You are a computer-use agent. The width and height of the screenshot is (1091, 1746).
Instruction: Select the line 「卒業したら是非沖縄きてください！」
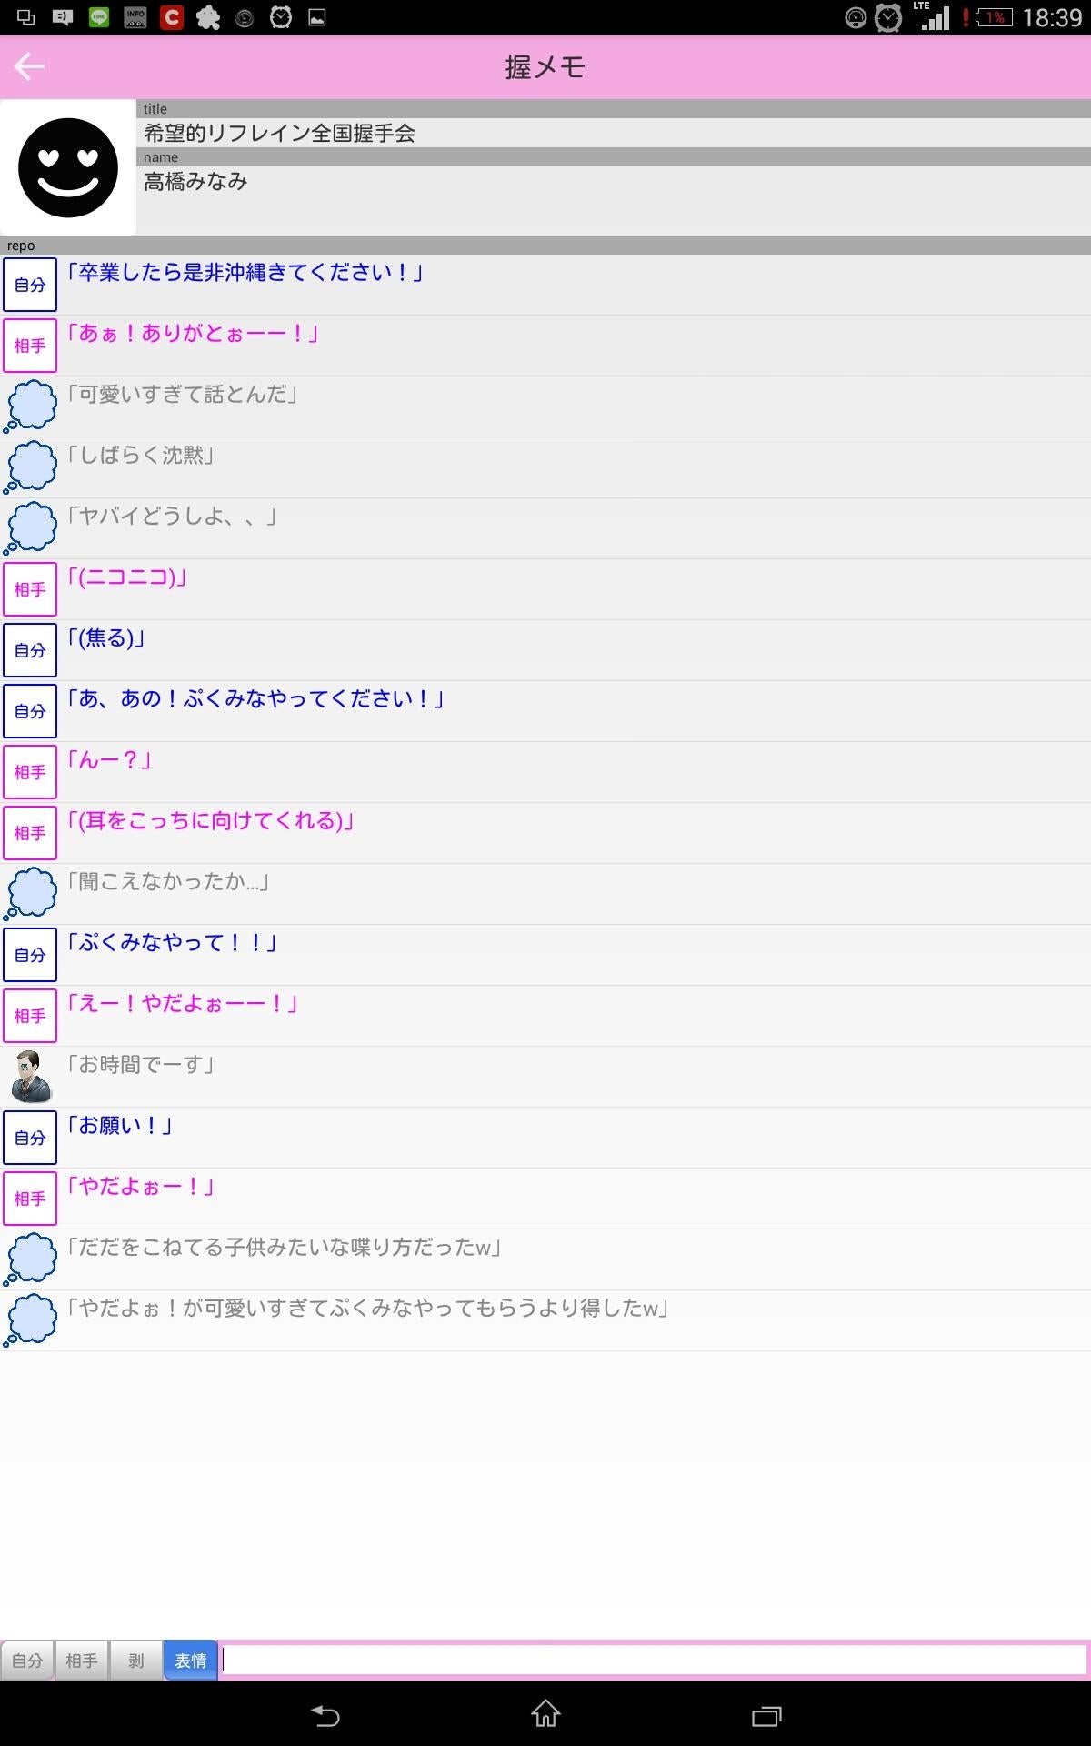click(x=545, y=285)
